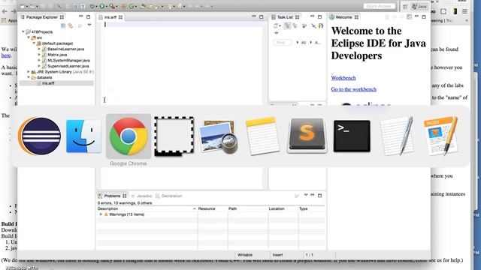Collapse the 478Projects project node
This screenshot has height=270, width=481.
(23, 31)
